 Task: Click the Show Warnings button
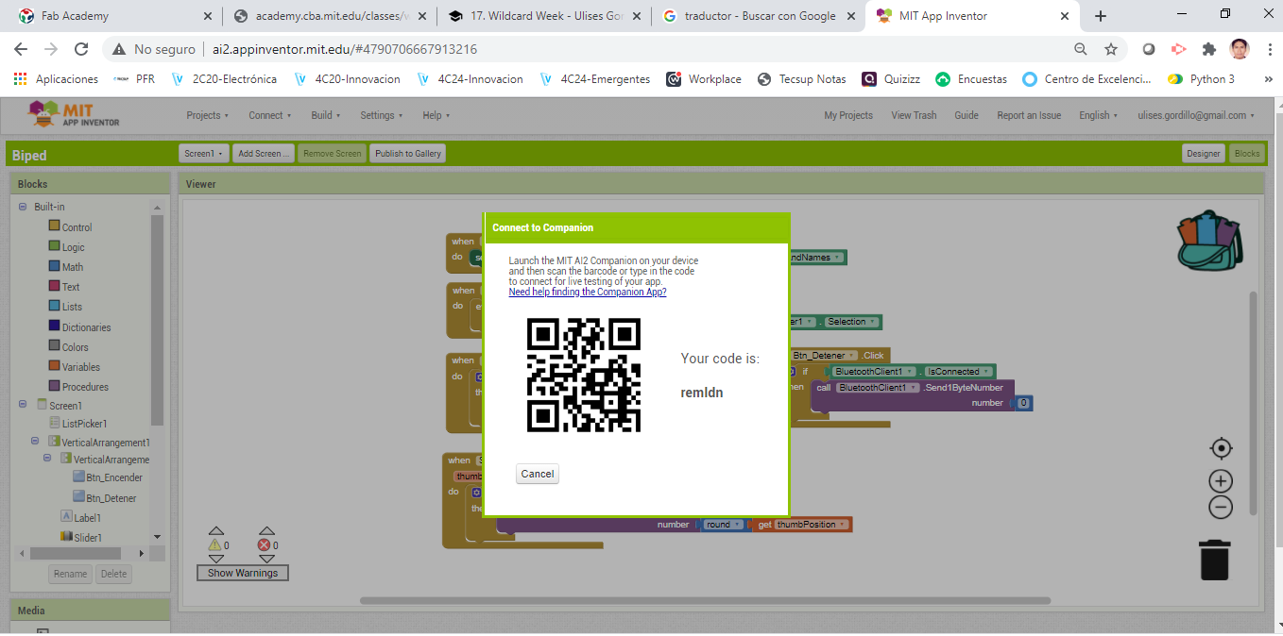click(x=243, y=573)
